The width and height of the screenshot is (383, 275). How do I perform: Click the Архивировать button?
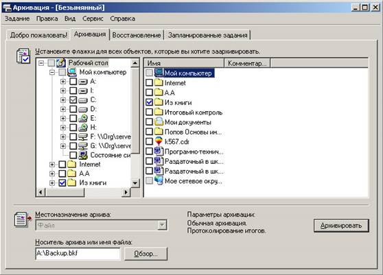(341, 226)
